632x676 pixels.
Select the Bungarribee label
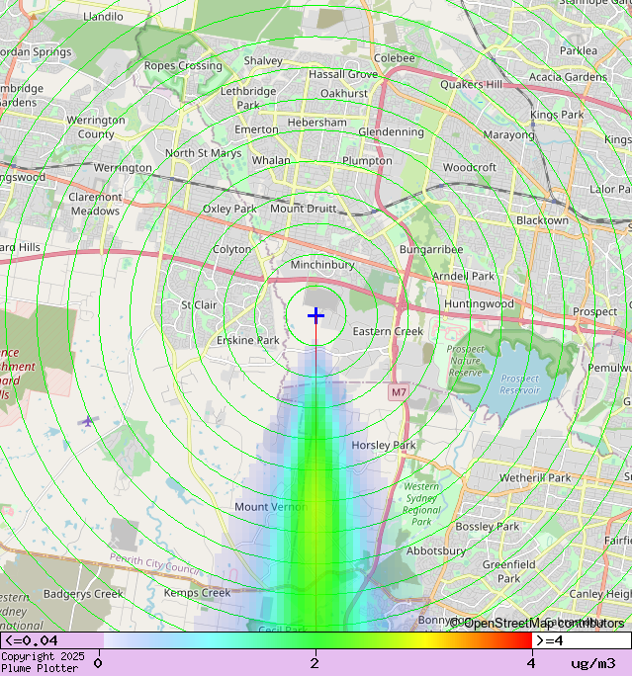pyautogui.click(x=431, y=250)
